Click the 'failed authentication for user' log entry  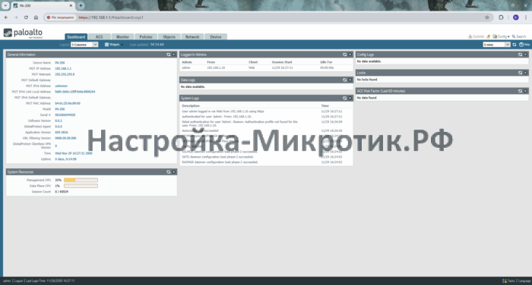240,124
